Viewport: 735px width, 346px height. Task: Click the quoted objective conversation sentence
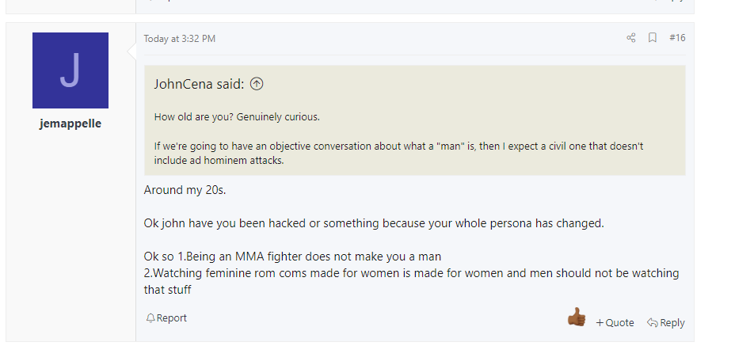tap(398, 153)
